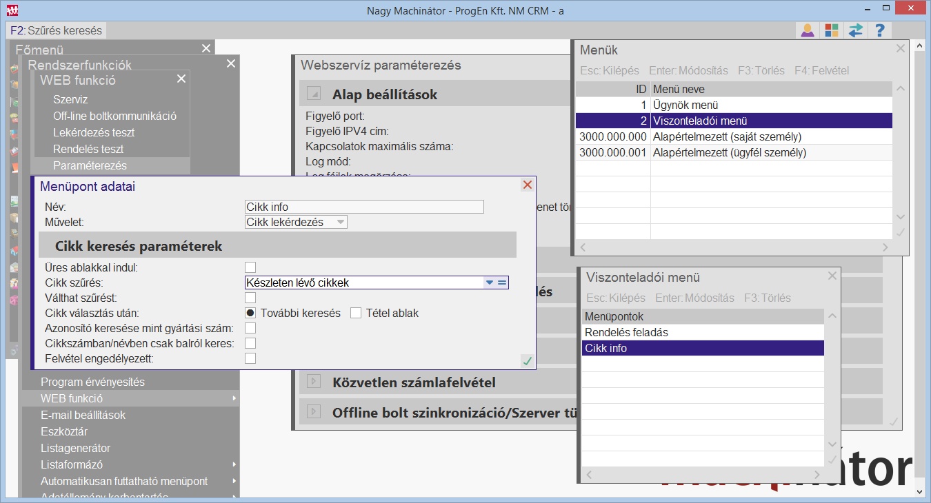
Task: Select Viszonteladói menü row in Menük list
Action: pyautogui.click(x=734, y=121)
